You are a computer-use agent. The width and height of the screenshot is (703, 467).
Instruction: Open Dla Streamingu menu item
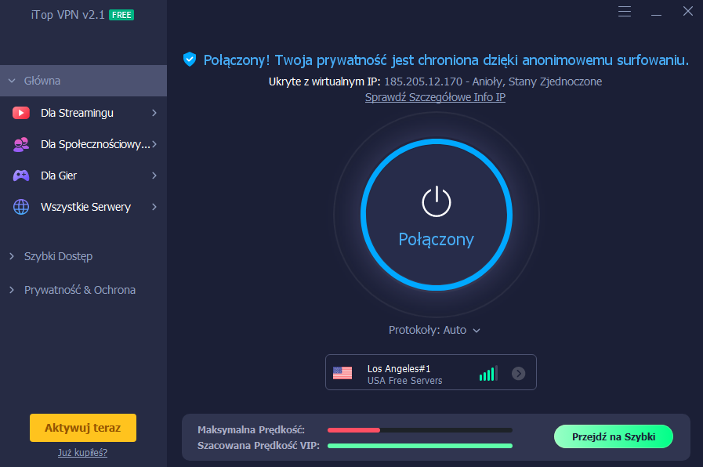(83, 113)
